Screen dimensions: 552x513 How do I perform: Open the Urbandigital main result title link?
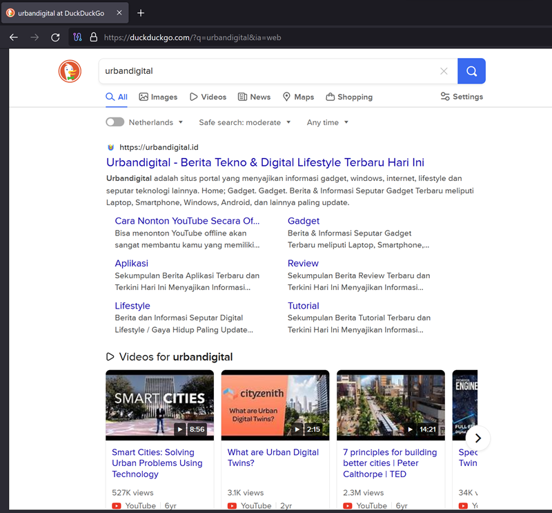(265, 163)
